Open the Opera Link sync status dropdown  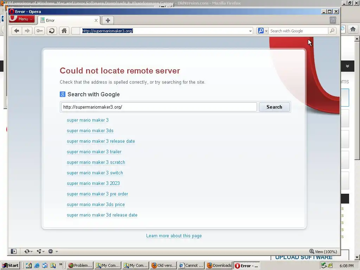(x=28, y=251)
